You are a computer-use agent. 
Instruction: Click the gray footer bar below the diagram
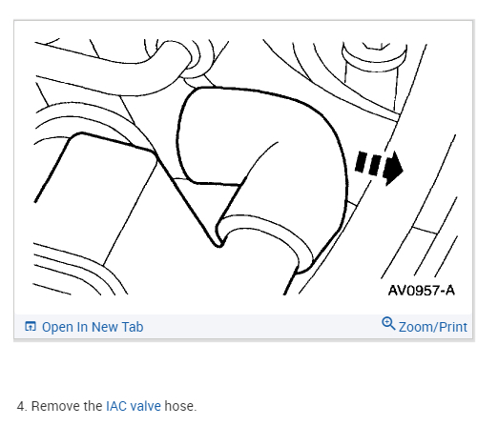pyautogui.click(x=243, y=327)
